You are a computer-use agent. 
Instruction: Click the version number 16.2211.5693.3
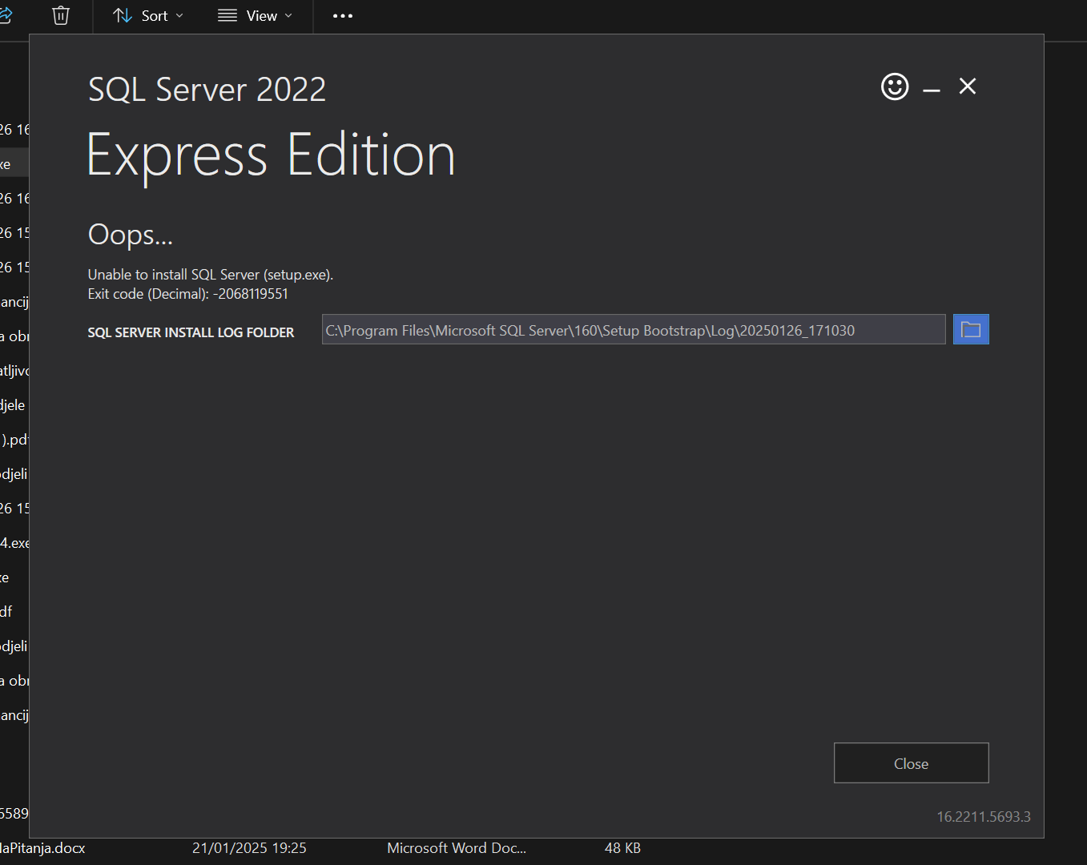[984, 817]
